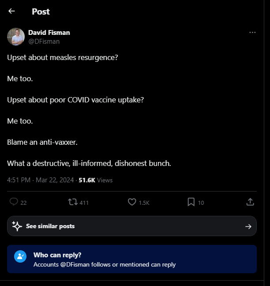Viewport: 270px width, 286px height.
Task: Open David Fisman's profile picture
Action: point(16,37)
